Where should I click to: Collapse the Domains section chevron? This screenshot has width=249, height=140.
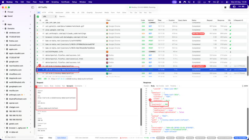tap(3, 29)
